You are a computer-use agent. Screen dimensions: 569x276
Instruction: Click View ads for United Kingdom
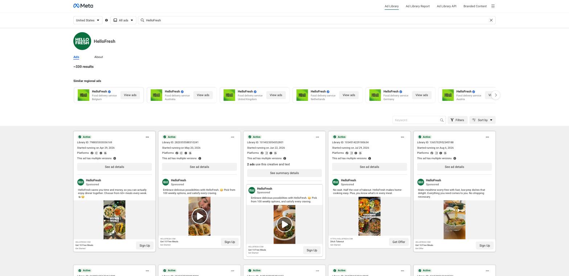(x=276, y=95)
